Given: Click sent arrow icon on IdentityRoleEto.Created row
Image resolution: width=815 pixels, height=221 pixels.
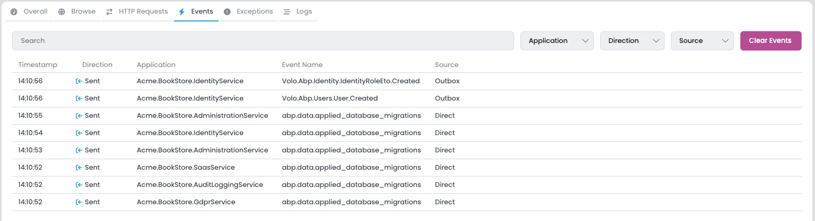Looking at the screenshot, I should click(79, 81).
